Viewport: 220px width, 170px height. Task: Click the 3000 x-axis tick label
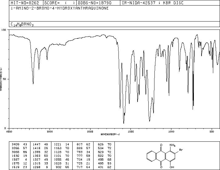(50, 132)
